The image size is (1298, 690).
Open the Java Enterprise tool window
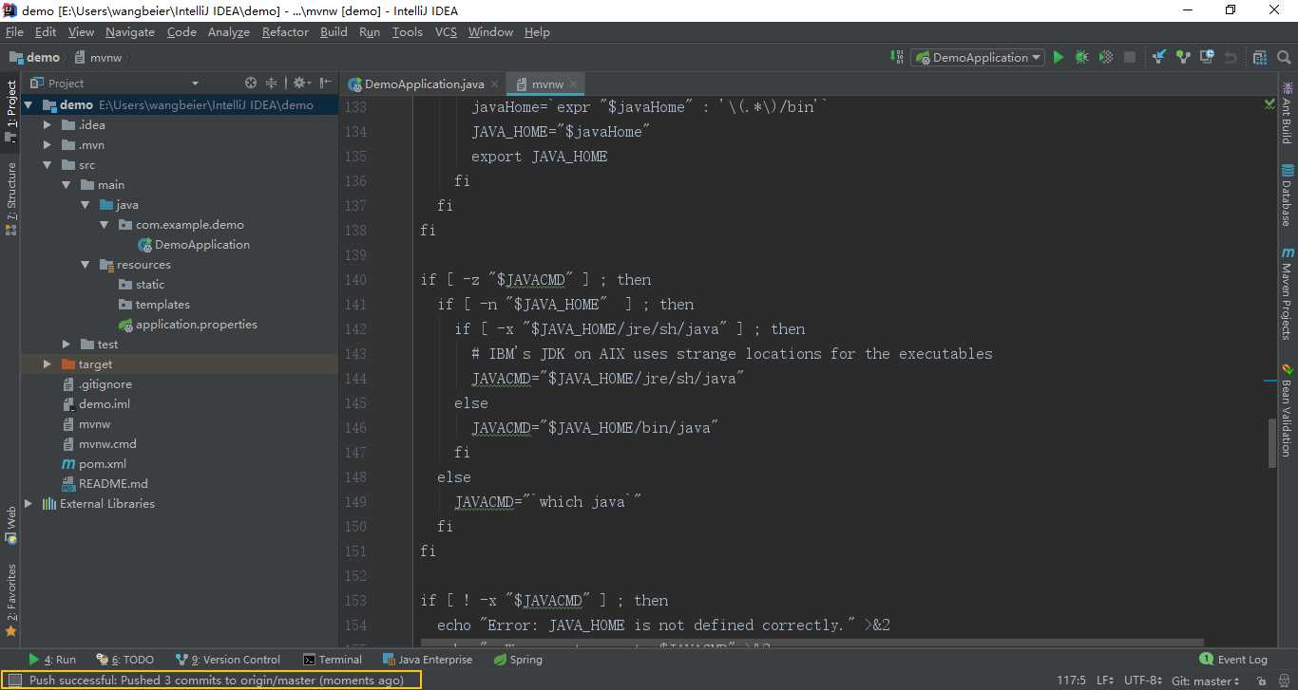[x=427, y=660]
